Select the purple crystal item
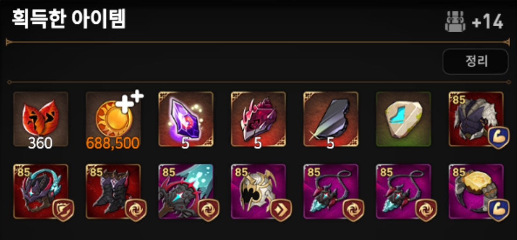517x240 pixels. (186, 119)
